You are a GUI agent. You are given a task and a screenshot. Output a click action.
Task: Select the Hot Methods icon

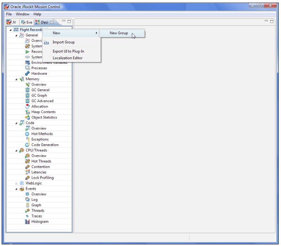[x=28, y=134]
